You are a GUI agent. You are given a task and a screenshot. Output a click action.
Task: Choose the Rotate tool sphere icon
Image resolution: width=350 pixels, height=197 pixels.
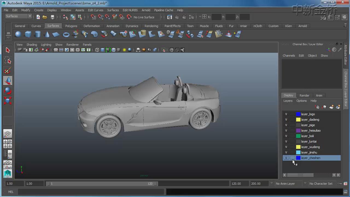[x=8, y=91]
